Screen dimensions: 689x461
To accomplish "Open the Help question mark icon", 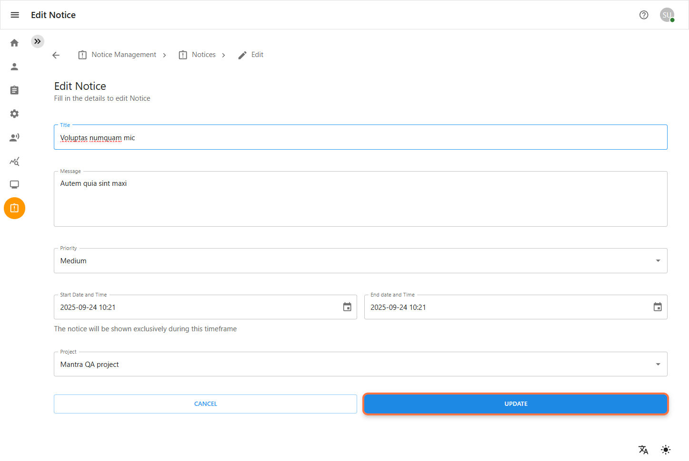I will (644, 15).
